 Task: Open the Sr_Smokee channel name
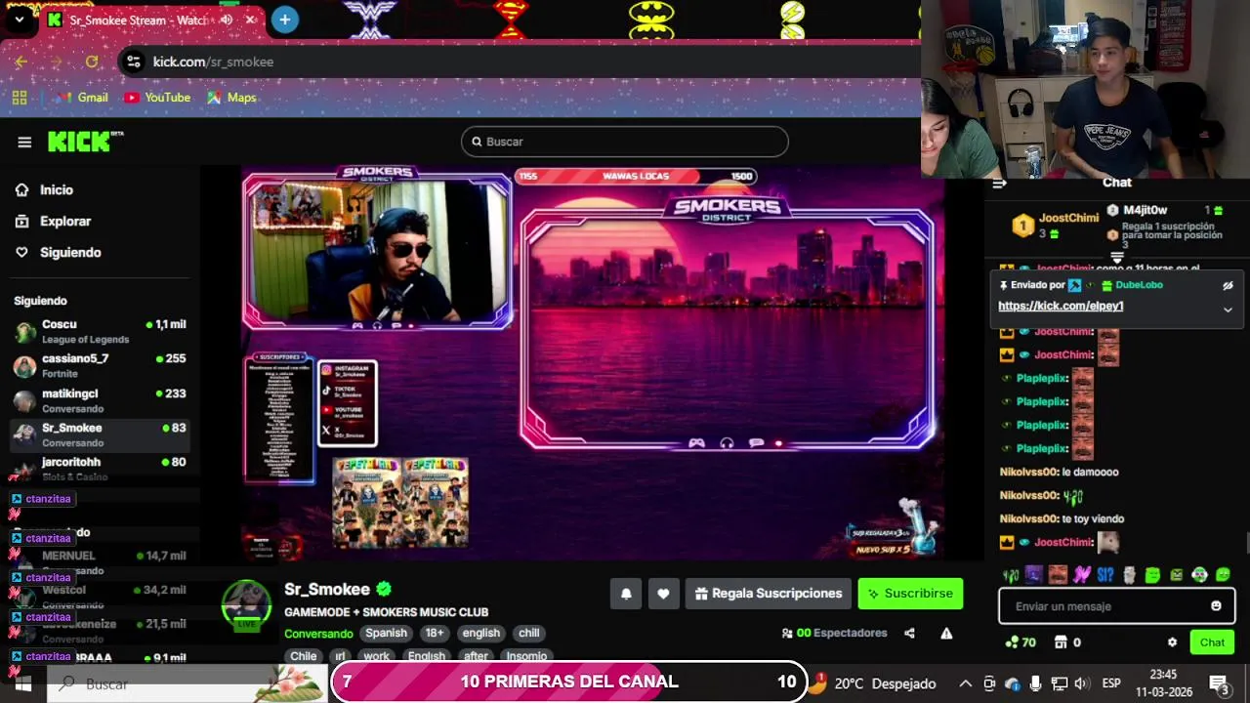pos(327,590)
